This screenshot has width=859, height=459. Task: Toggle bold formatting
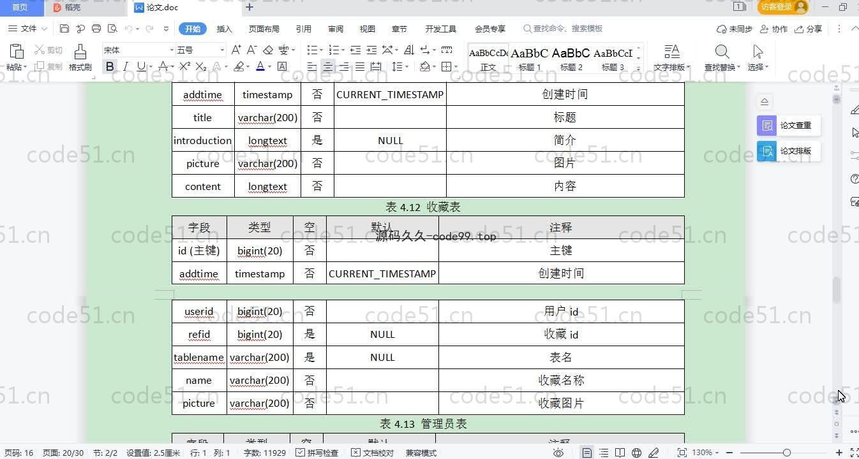coord(110,66)
